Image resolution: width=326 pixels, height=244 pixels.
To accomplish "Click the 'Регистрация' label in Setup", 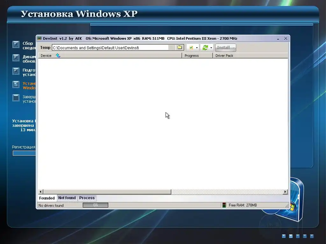I will pyautogui.click(x=24, y=147).
